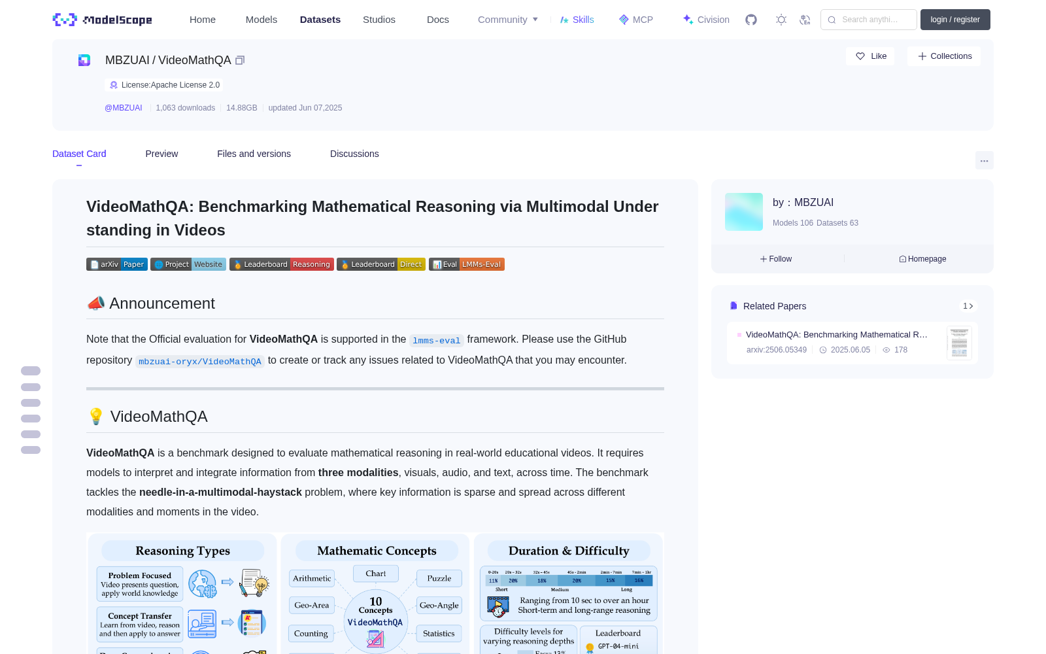Jump using the first outline marker
The image size is (1046, 654).
pyautogui.click(x=31, y=371)
